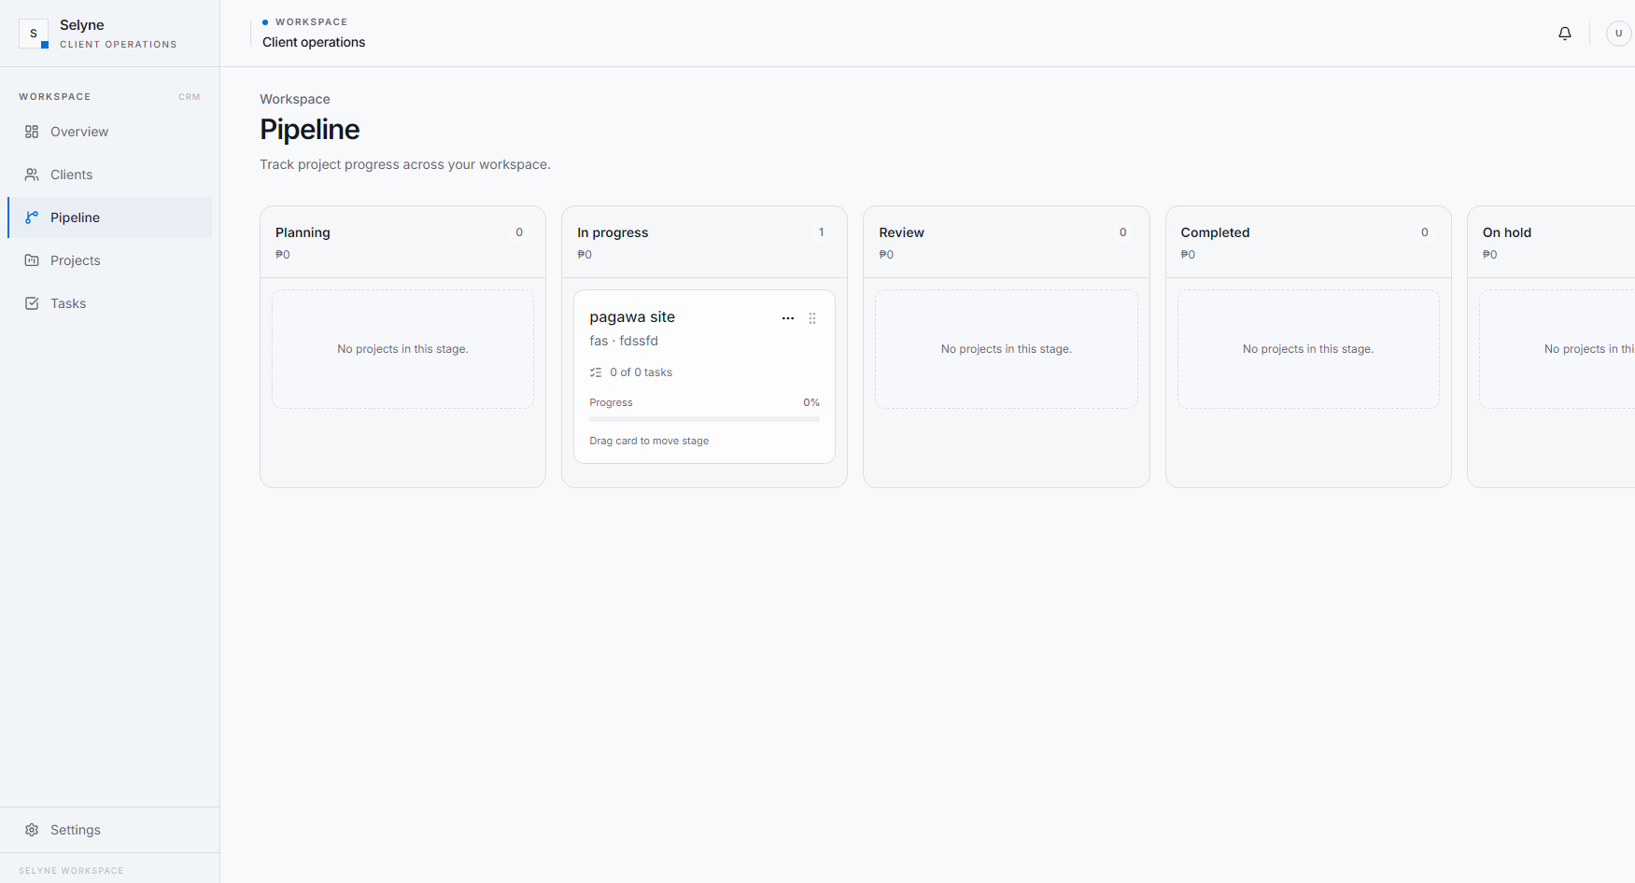Click the Projects folder icon

click(32, 260)
